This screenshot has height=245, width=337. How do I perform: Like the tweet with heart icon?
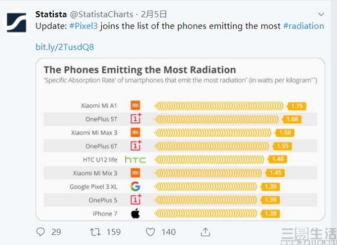(150, 231)
